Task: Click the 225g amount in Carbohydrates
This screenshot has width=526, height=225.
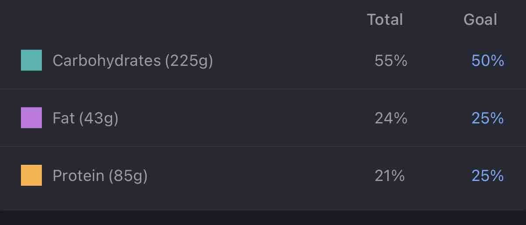Action: tap(189, 61)
